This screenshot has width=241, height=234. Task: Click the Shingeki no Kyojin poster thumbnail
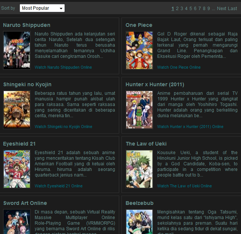[17, 110]
